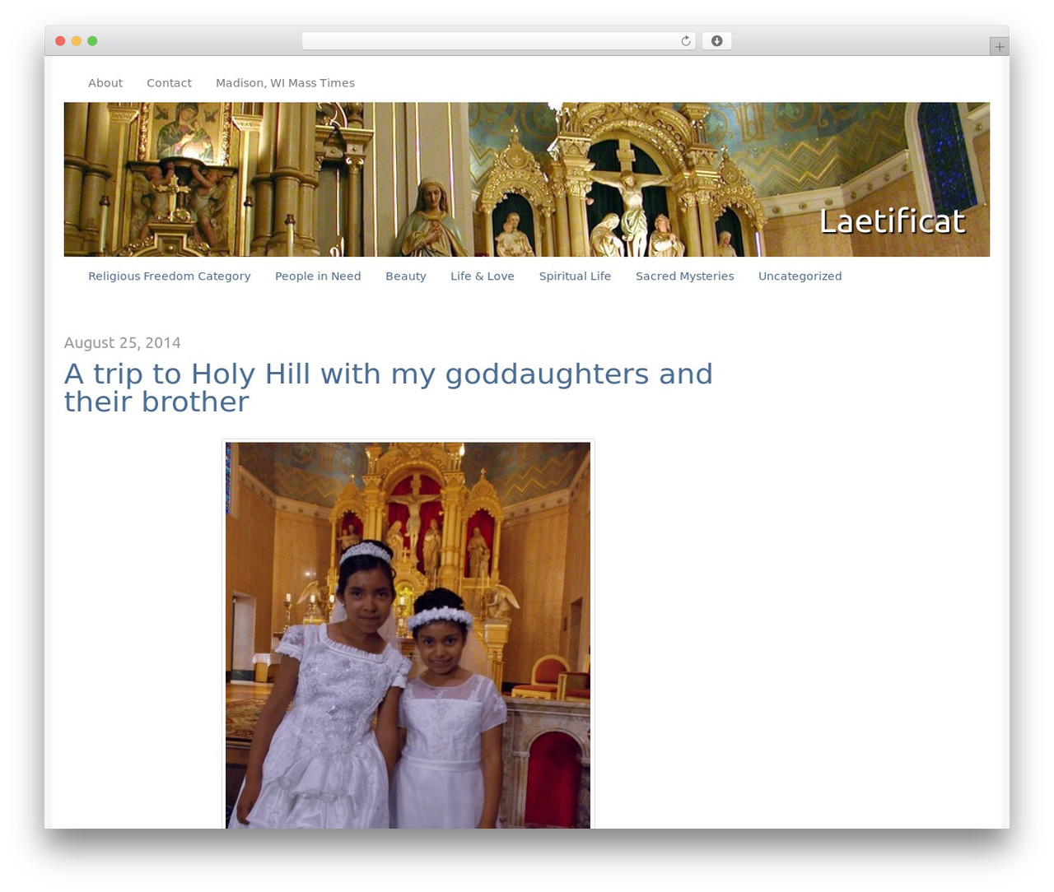Click the browser reload icon
Image resolution: width=1054 pixels, height=892 pixels.
point(685,41)
